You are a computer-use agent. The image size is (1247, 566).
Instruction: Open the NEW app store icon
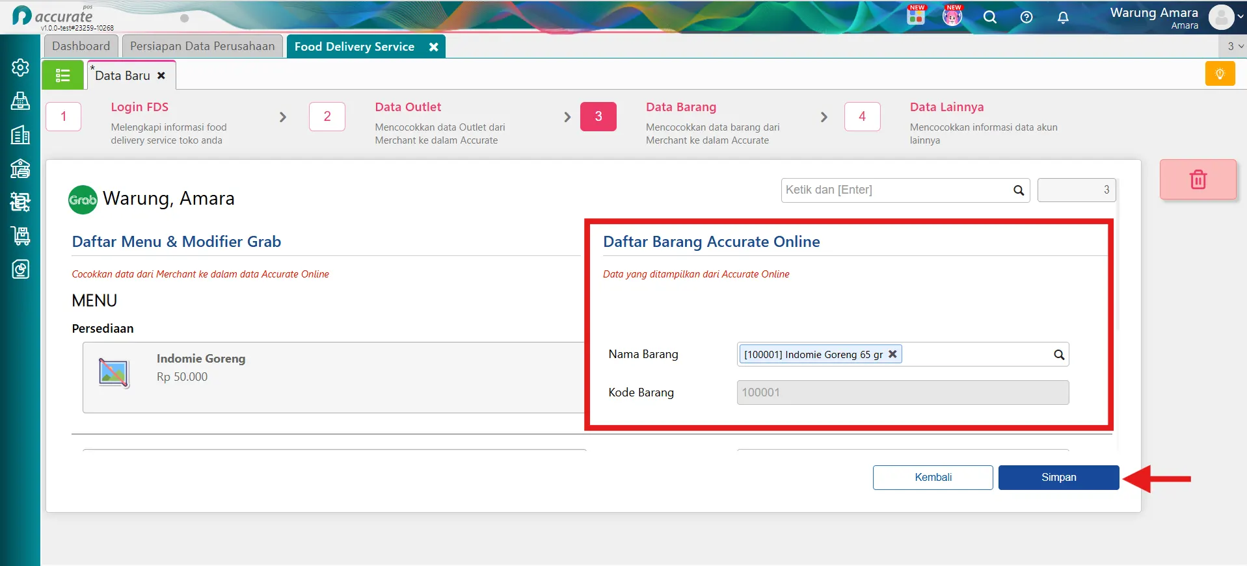coord(916,16)
